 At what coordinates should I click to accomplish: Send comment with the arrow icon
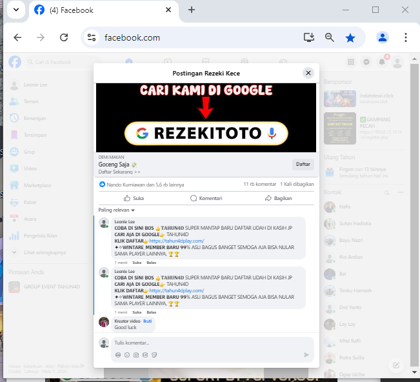pos(306,355)
